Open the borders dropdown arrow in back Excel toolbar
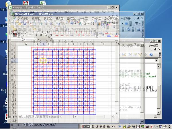Image resolution: width=172 pixels, height=129 pixels. [x=140, y=24]
